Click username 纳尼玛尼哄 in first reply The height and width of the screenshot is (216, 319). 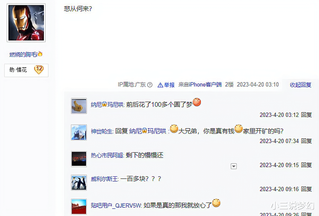(x=107, y=105)
